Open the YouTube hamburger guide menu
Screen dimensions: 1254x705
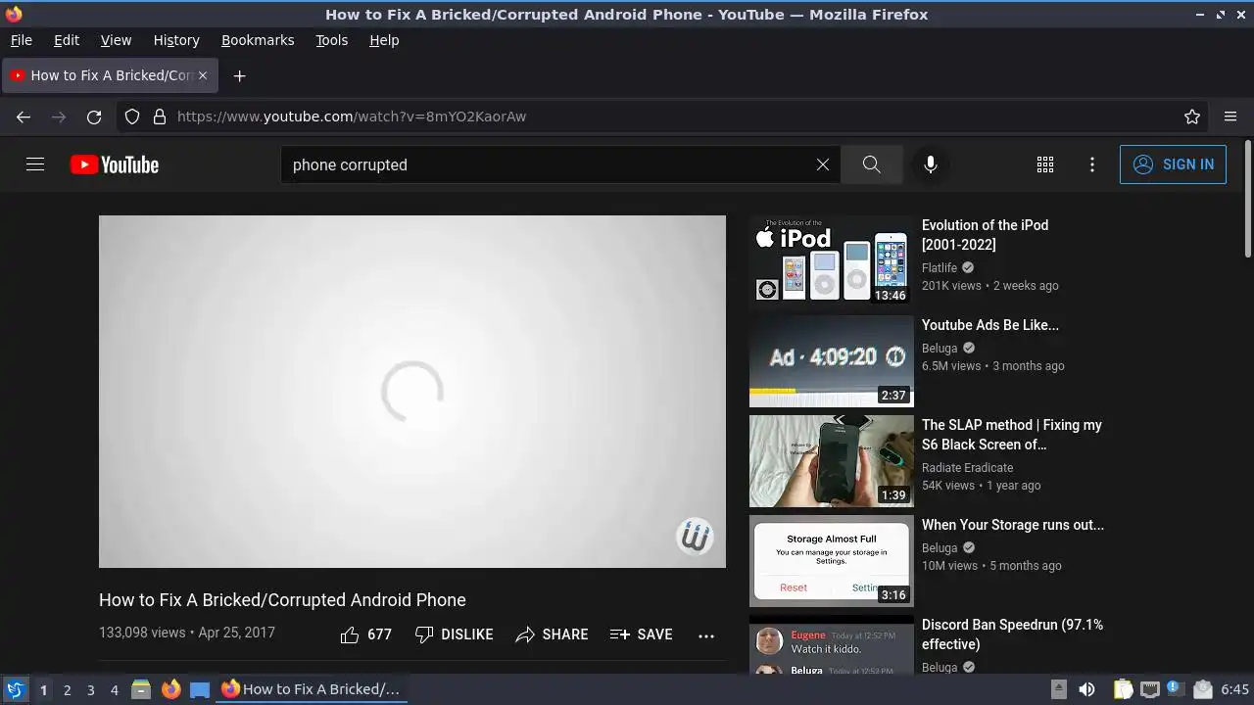pos(35,164)
